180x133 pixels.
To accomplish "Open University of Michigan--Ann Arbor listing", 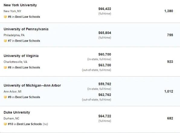I will point(32,85).
